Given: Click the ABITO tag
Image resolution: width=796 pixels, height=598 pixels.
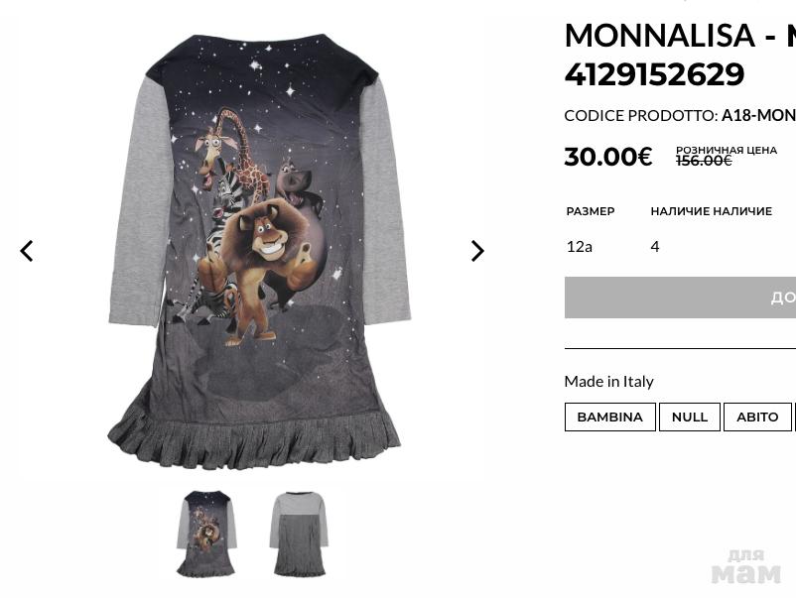Looking at the screenshot, I should tap(757, 417).
